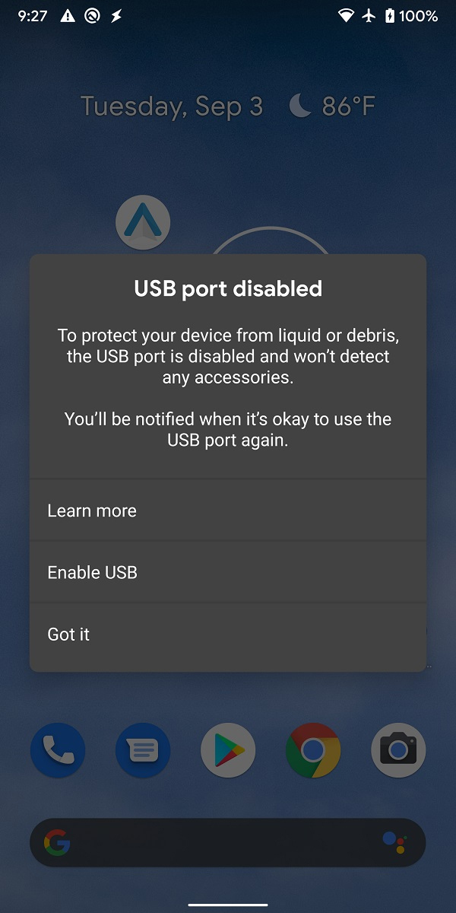456x913 pixels.
Task: Click the Google G logo
Action: pyautogui.click(x=57, y=842)
